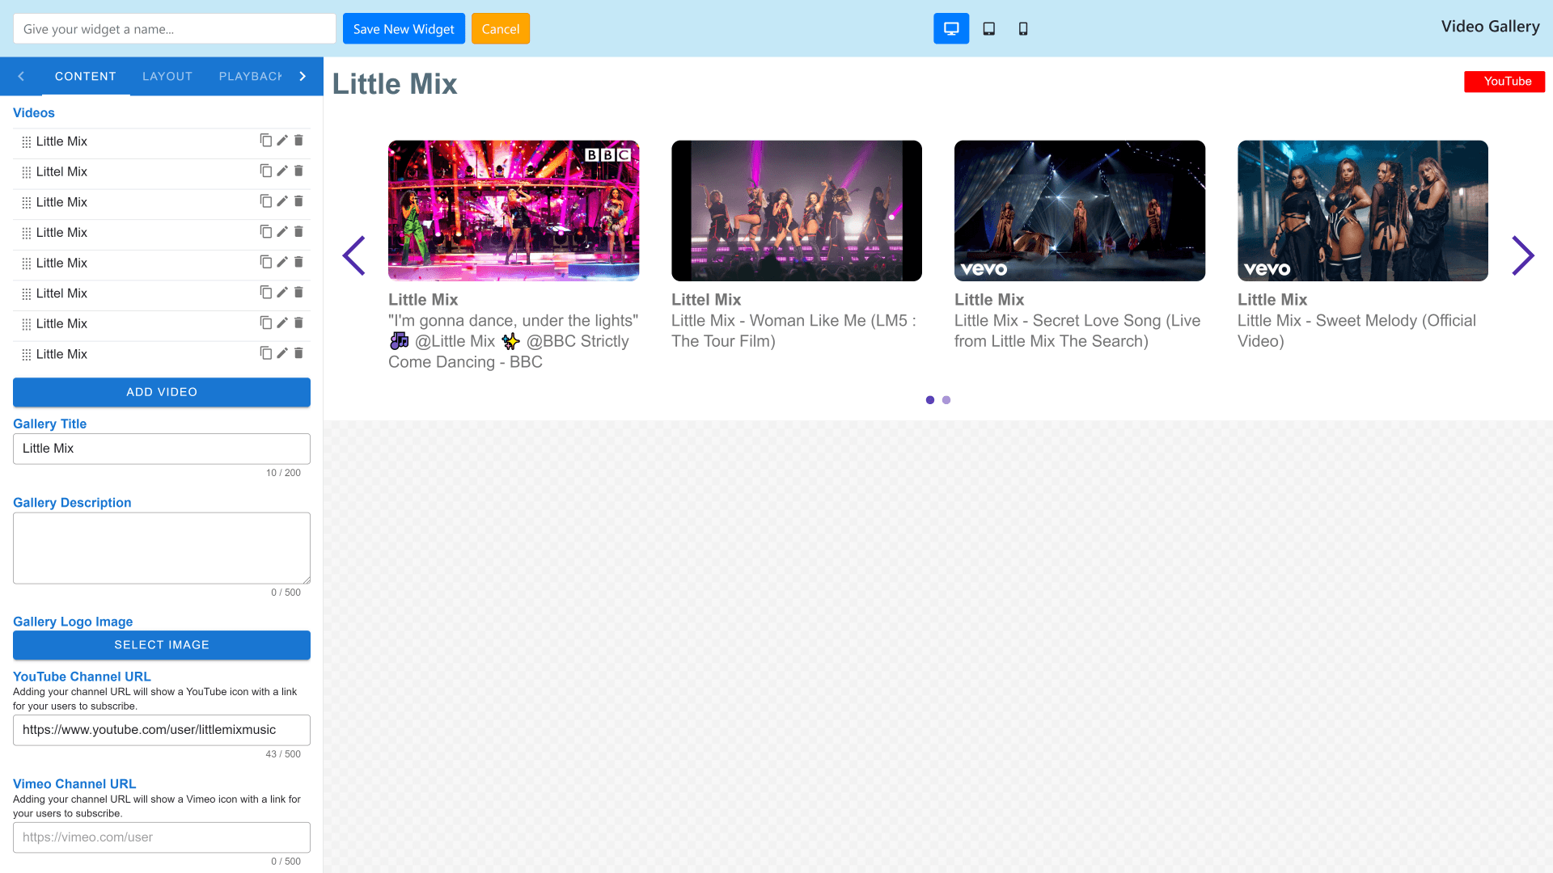
Task: Click the Gallery Title text field
Action: tap(162, 449)
